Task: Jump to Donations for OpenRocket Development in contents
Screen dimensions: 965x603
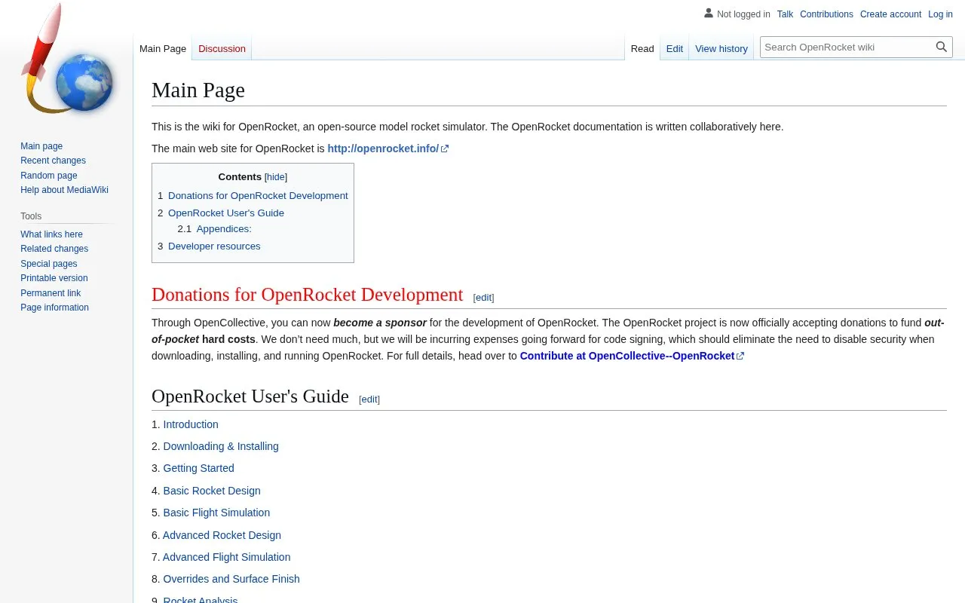Action: pyautogui.click(x=258, y=195)
